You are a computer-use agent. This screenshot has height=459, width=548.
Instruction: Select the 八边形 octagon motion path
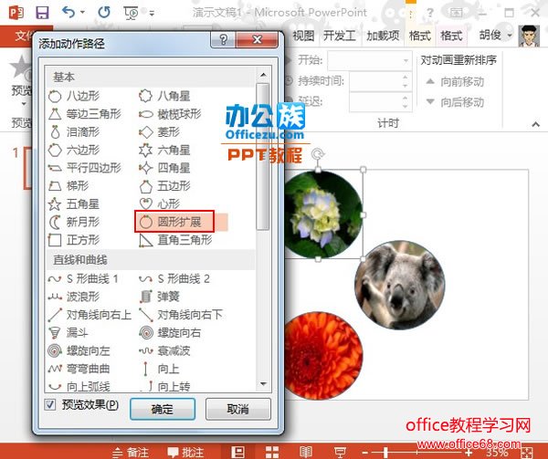(74, 96)
